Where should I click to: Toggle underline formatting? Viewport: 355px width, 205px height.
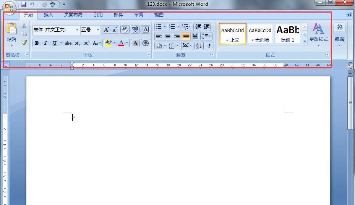[x=55, y=43]
